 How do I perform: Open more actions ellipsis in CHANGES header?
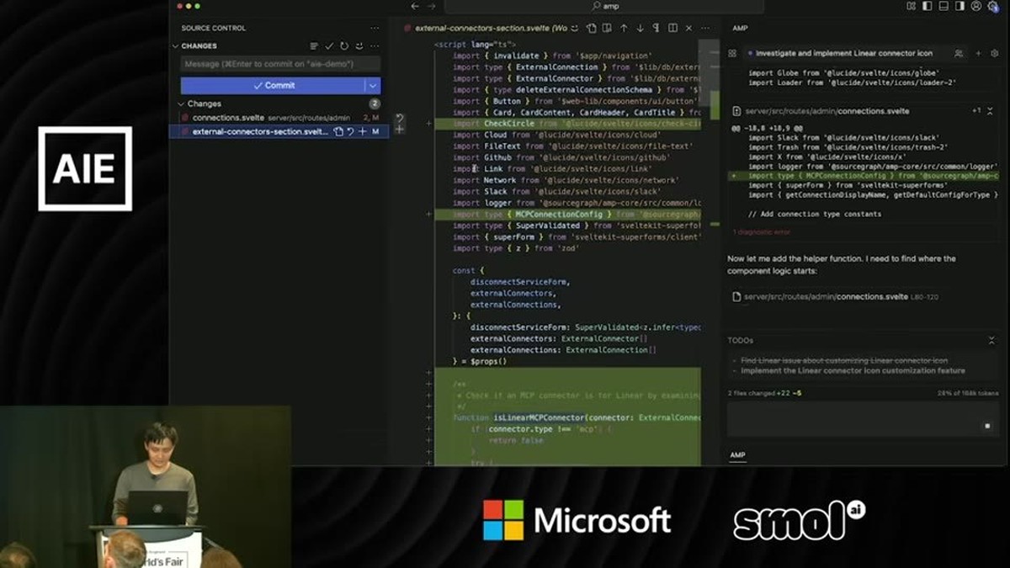point(375,46)
